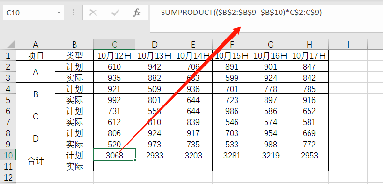Click cell with value 731
This screenshot has width=383, height=184.
click(x=114, y=111)
